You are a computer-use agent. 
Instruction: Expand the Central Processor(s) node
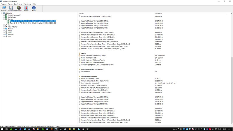click(x=4, y=15)
